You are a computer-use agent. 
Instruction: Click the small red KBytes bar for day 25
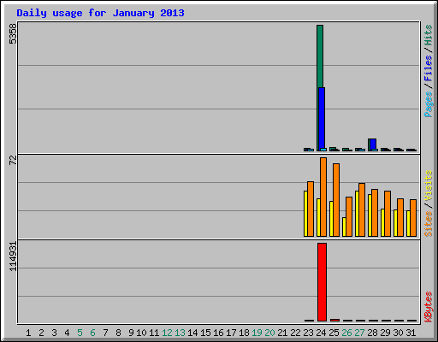(x=334, y=320)
